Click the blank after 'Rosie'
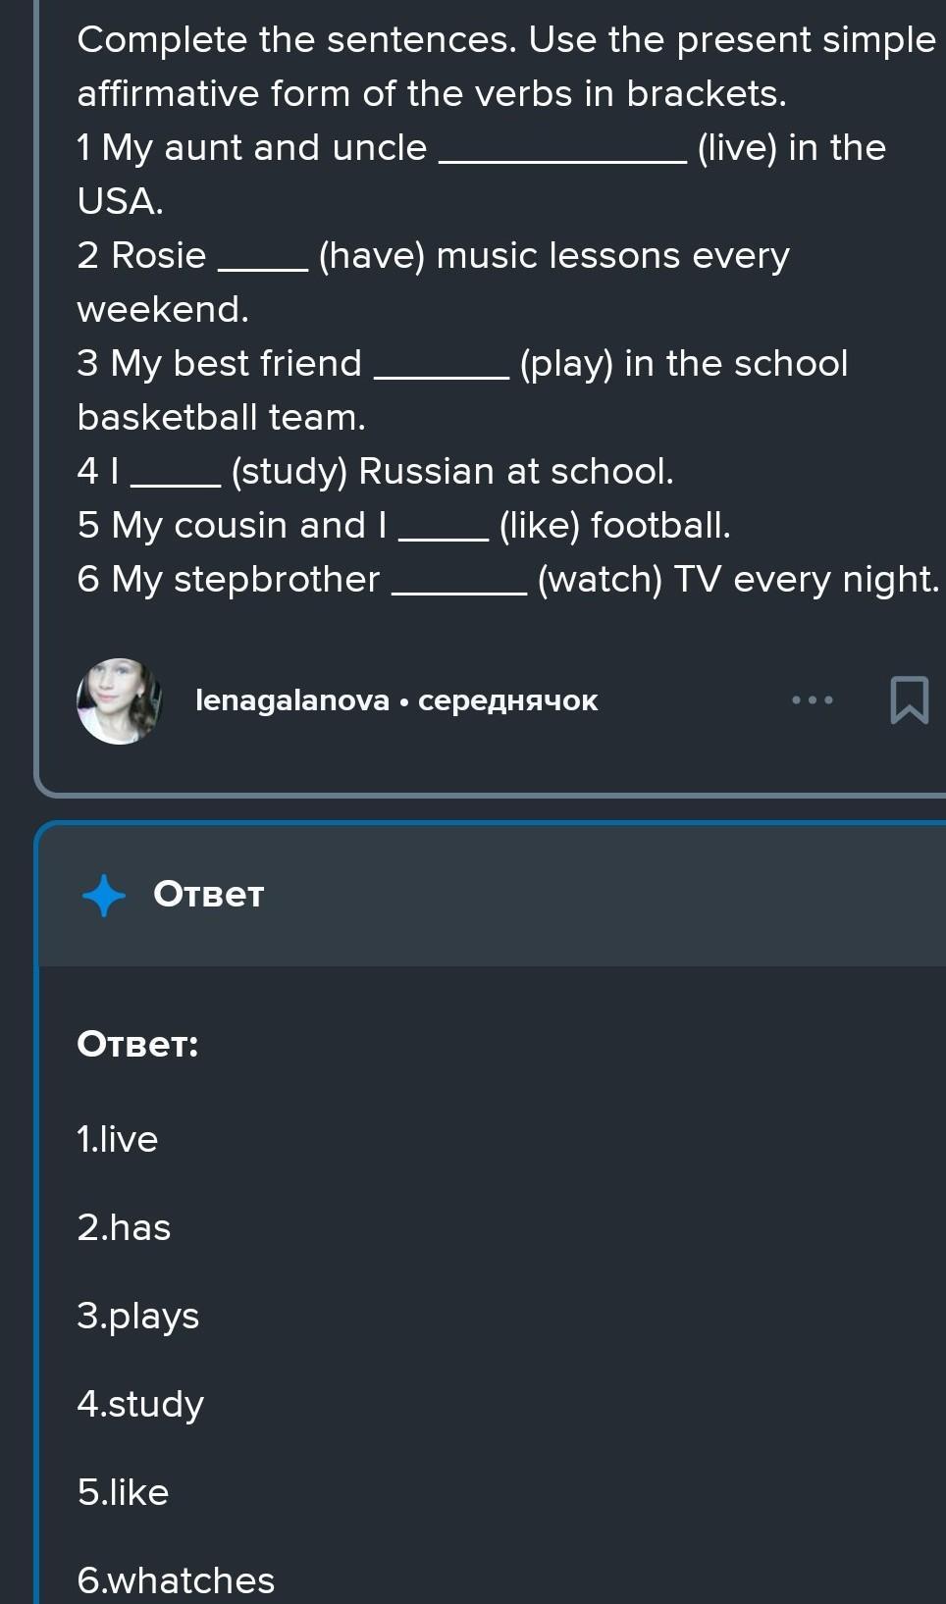The image size is (946, 1604). 262,261
